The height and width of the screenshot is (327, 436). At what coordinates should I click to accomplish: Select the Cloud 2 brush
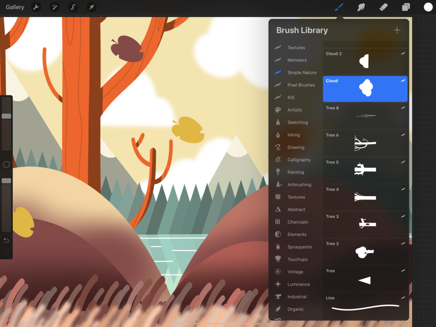pyautogui.click(x=365, y=62)
